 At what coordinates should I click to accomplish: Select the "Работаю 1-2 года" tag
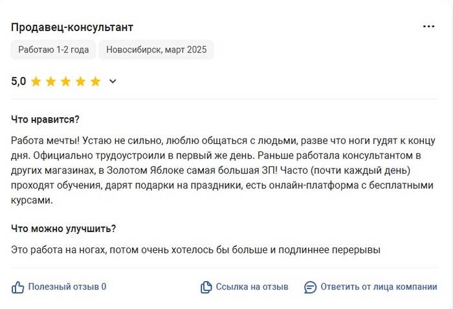tap(54, 50)
